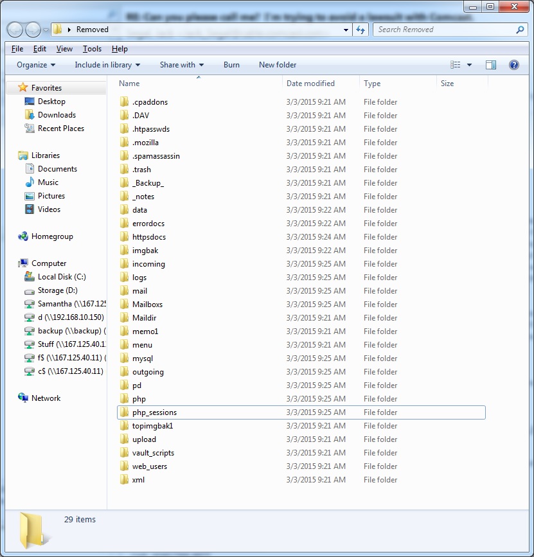534x557 pixels.
Task: Open the View menu
Action: (64, 49)
